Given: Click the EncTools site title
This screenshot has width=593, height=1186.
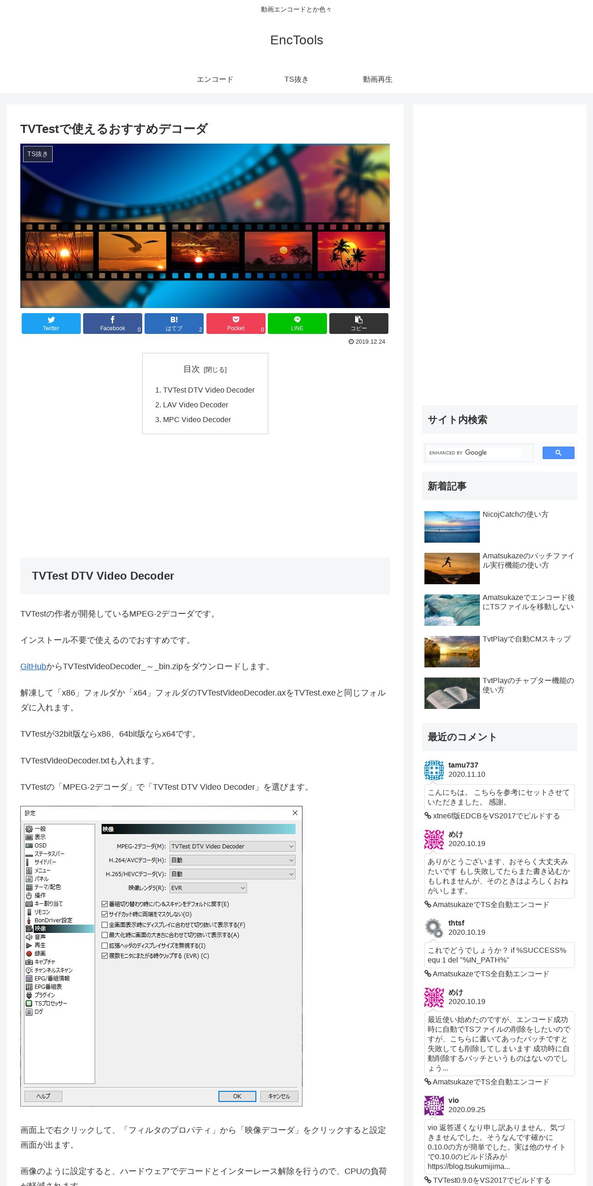Looking at the screenshot, I should coord(296,40).
